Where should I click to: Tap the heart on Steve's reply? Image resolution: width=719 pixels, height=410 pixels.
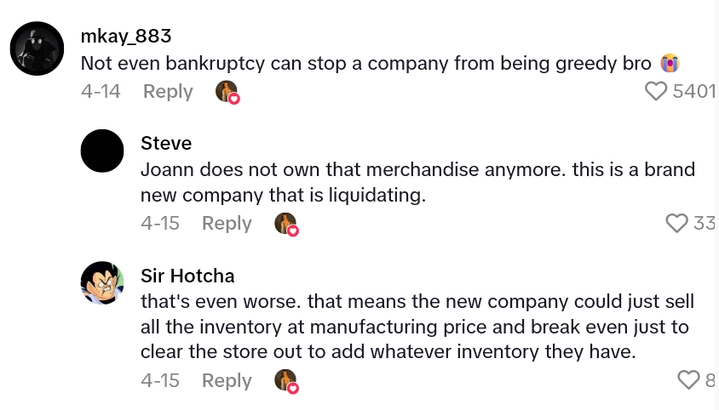click(676, 223)
